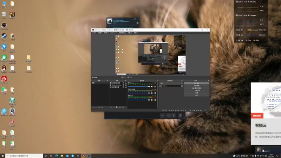The height and width of the screenshot is (158, 281).
Task: Open the 视图(V) menu in OBS
Action: 106,33
